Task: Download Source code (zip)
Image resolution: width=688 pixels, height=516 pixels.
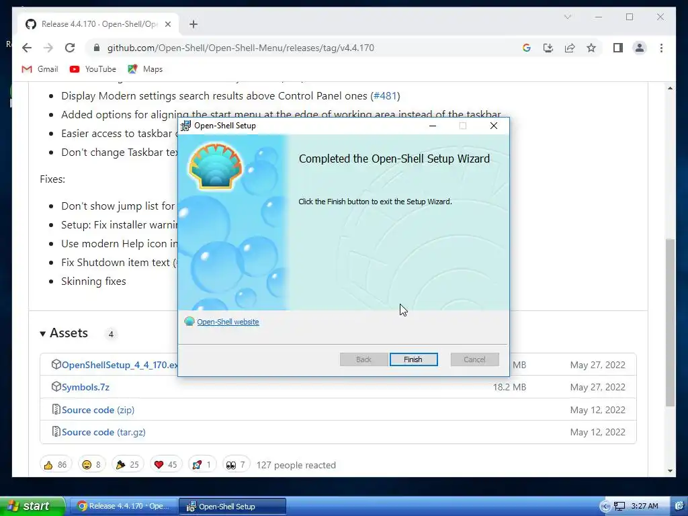Action: tap(98, 410)
